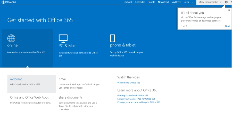Click 'Use Outlook Web App or Outlook' description
Image resolution: width=232 pixels, height=130 pixels.
click(x=80, y=86)
